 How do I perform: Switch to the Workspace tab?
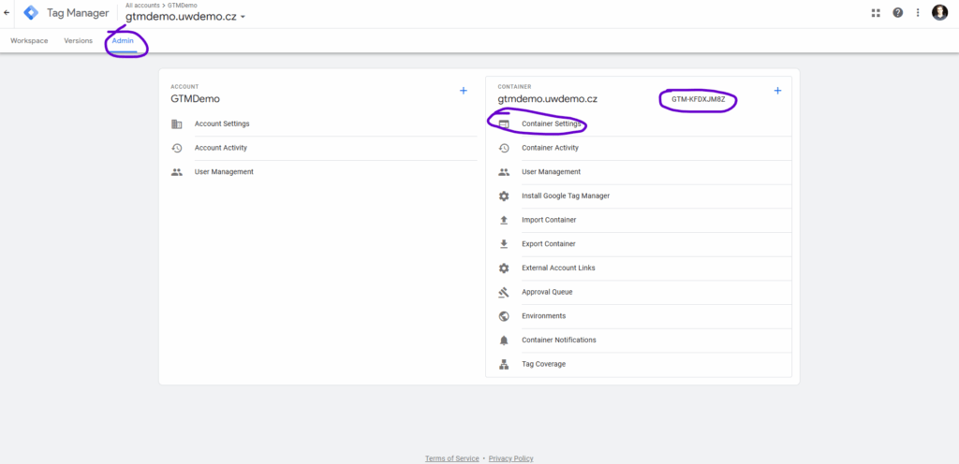tap(29, 41)
